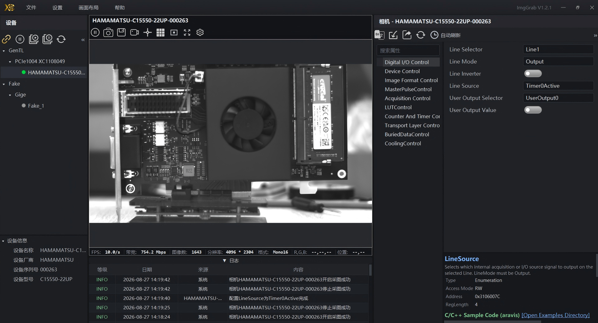The width and height of the screenshot is (598, 323).
Task: Open the Line Source dropdown
Action: click(x=558, y=86)
